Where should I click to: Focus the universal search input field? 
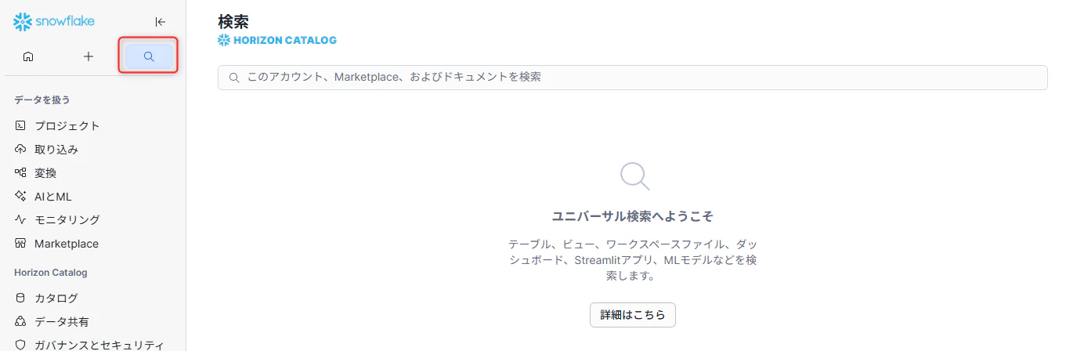tap(633, 78)
